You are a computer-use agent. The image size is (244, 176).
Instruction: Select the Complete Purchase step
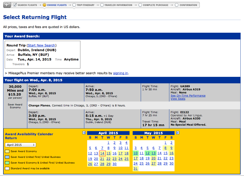155,5
